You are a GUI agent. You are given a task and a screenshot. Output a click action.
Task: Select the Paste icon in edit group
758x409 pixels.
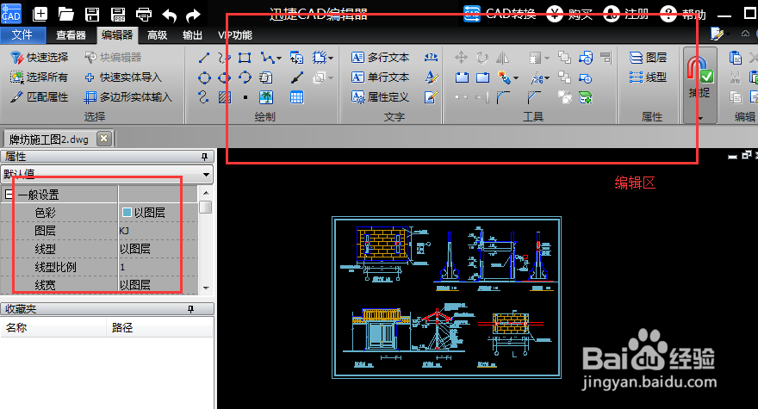(x=735, y=58)
